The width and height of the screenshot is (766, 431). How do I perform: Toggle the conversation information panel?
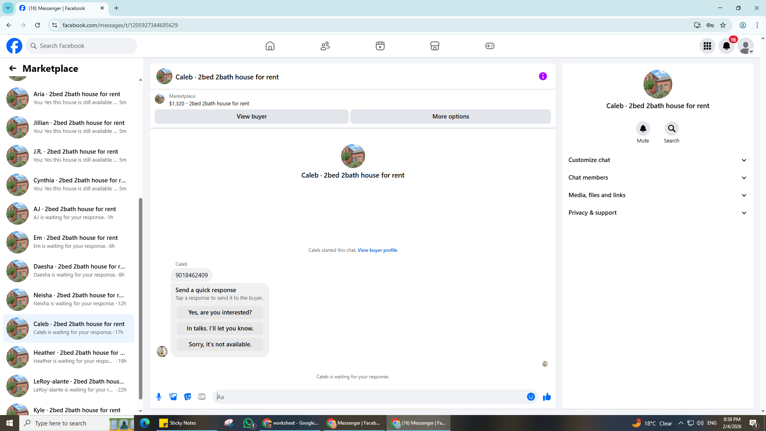coord(543,76)
